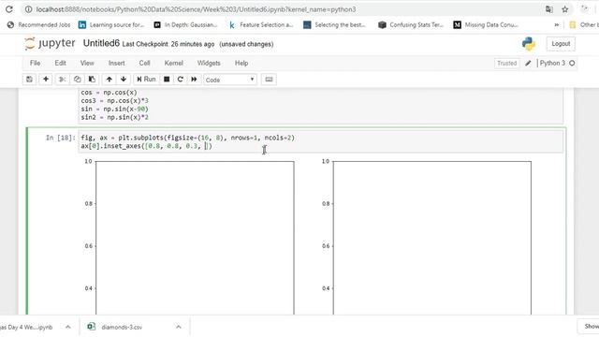This screenshot has height=337, width=599.
Task: Open the Recommended Jobs bookmark
Action: pyautogui.click(x=39, y=25)
